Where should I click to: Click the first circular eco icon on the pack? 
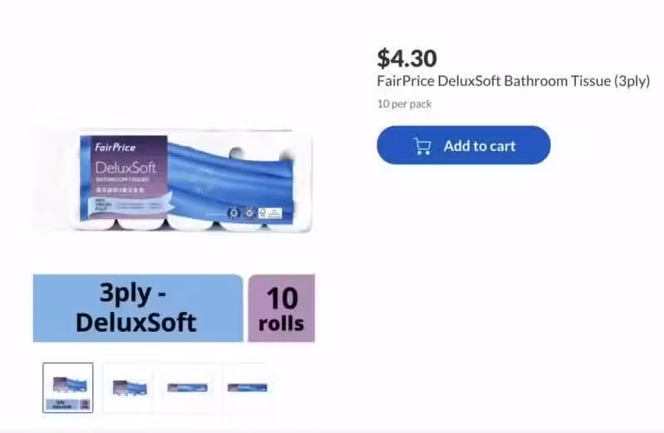point(234,213)
